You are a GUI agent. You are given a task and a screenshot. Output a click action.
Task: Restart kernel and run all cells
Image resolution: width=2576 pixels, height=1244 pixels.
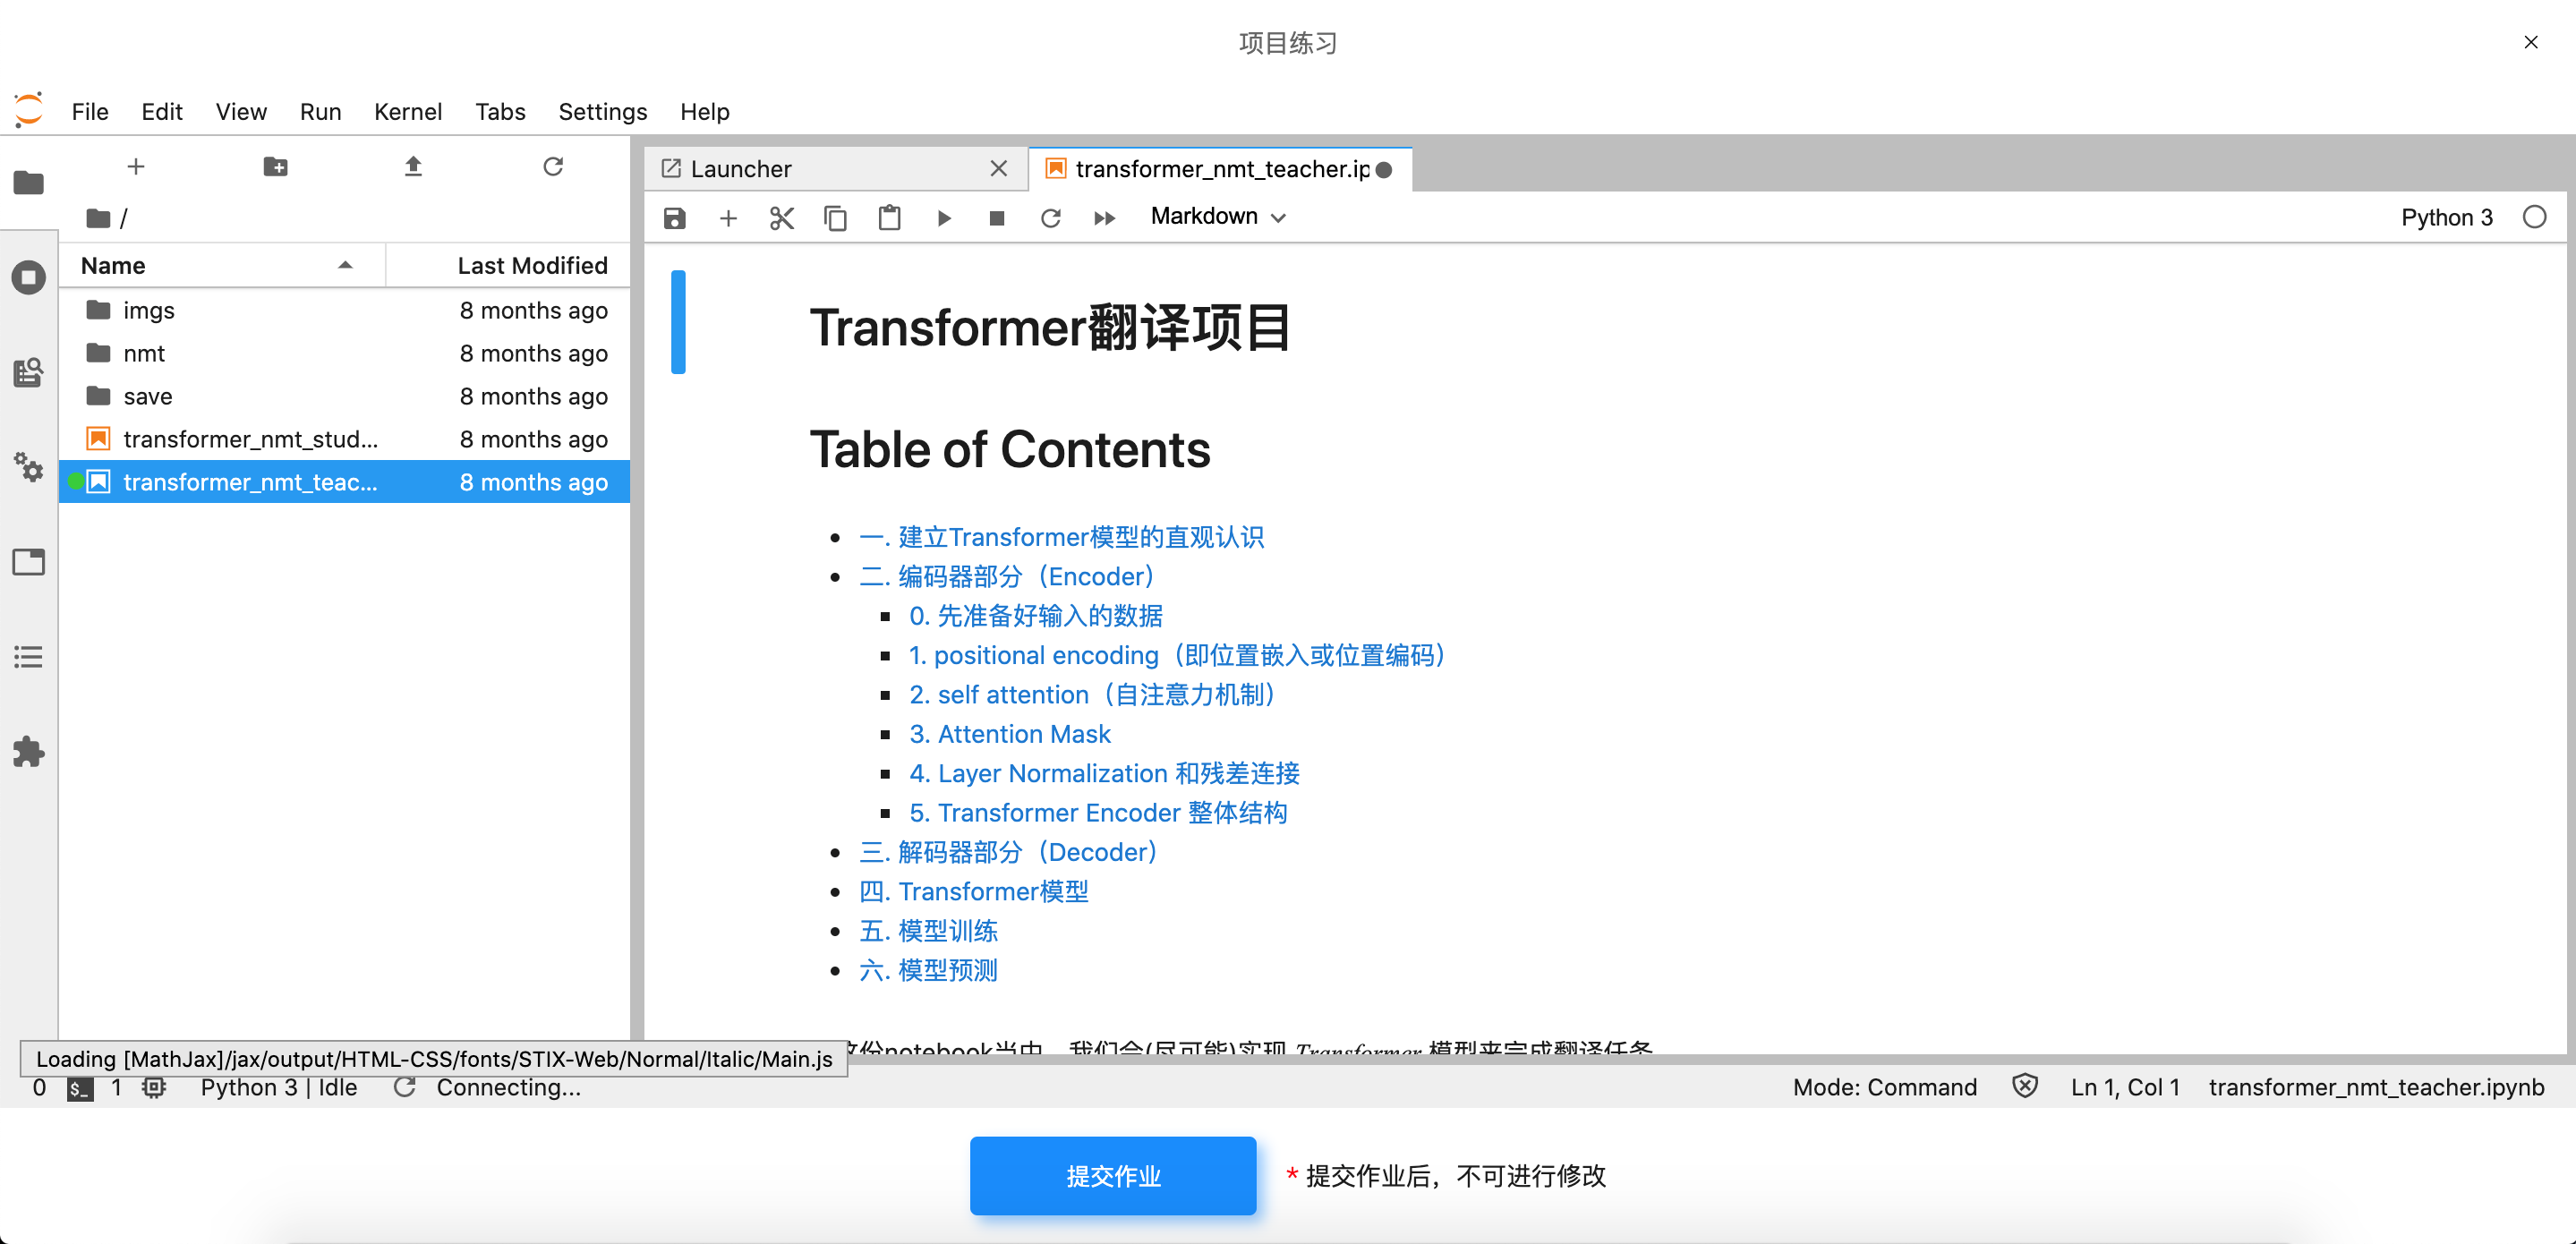tap(1104, 217)
